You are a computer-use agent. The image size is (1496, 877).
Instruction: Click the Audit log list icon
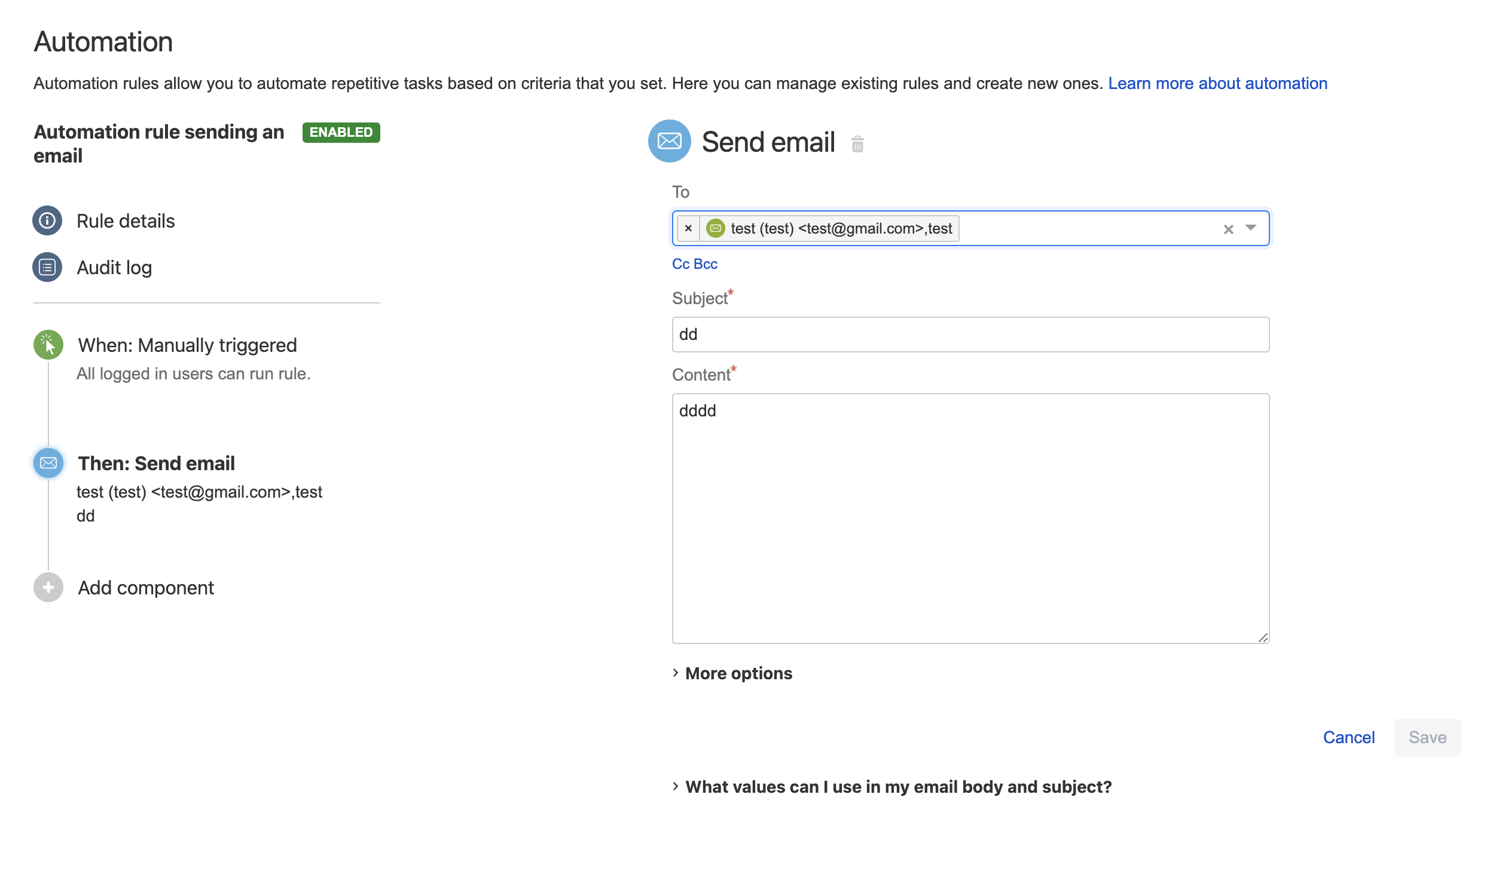click(x=47, y=268)
